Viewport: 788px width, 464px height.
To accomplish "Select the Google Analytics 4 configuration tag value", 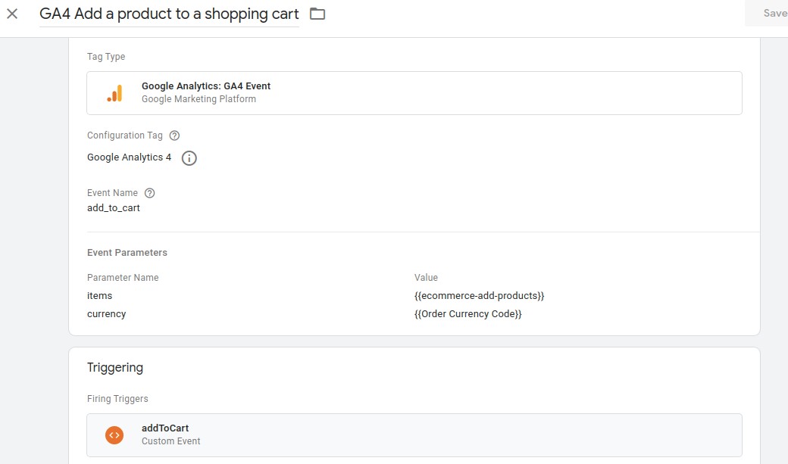I will (129, 157).
